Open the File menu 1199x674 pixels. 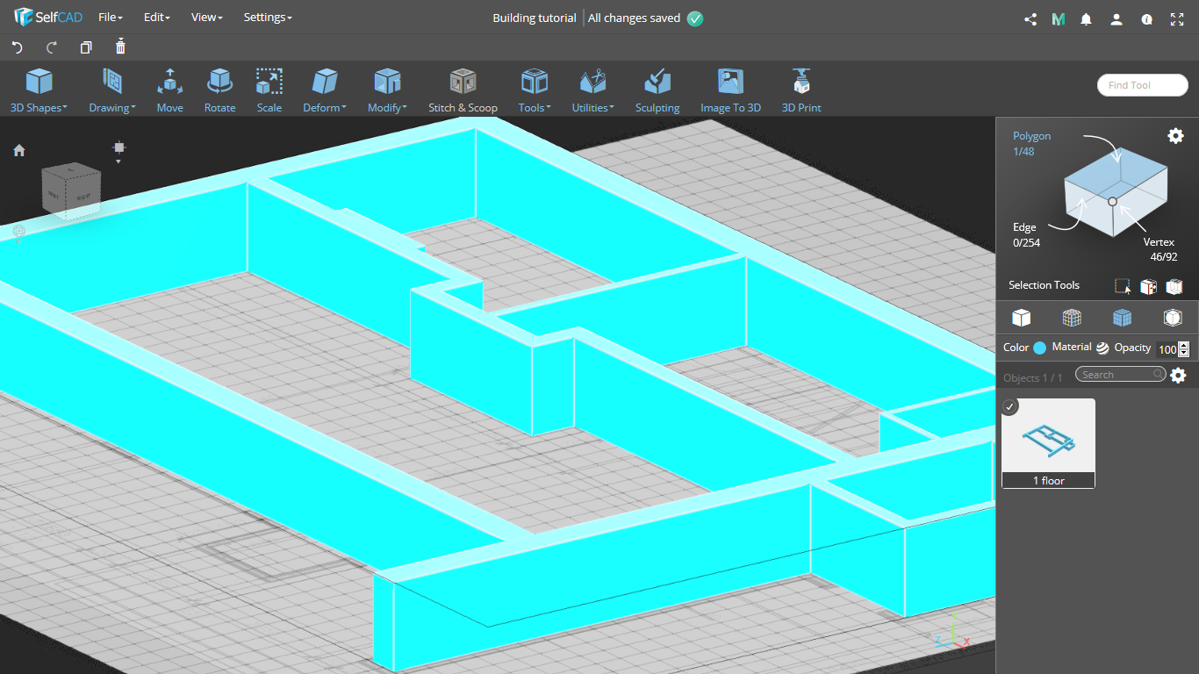[111, 18]
